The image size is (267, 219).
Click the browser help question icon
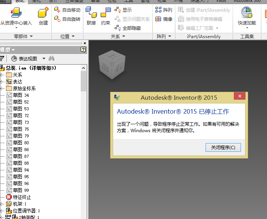pyautogui.click(x=83, y=49)
